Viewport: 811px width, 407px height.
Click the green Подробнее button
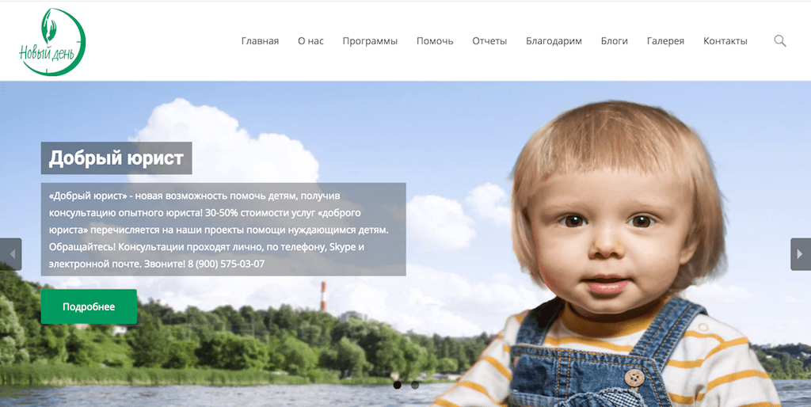point(89,306)
